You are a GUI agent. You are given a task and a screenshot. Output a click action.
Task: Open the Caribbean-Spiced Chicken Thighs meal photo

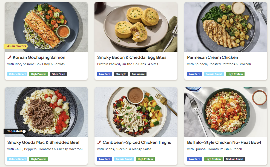click(136, 112)
